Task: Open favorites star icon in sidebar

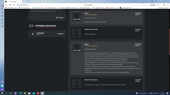Action: (x=2, y=12)
